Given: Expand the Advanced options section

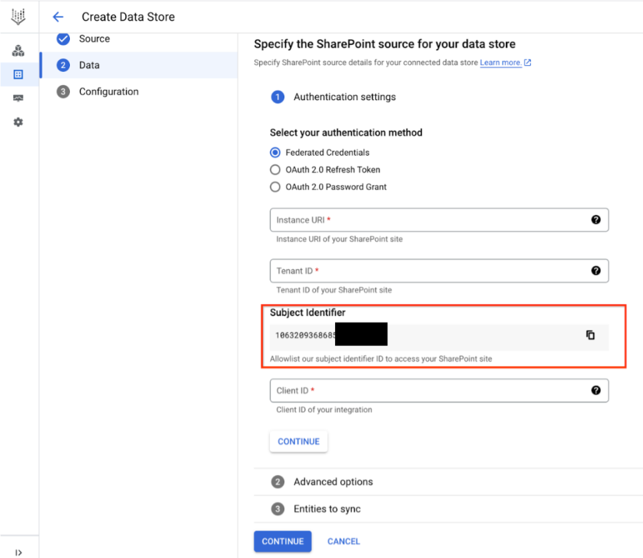Looking at the screenshot, I should 333,481.
